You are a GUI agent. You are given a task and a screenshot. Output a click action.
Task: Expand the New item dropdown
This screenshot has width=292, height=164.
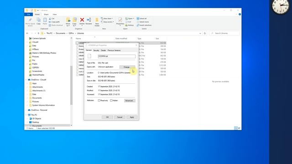pos(107,19)
